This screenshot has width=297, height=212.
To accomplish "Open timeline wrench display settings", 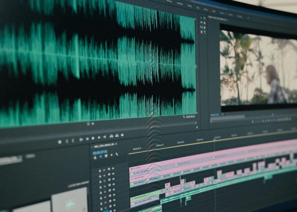I will (x=116, y=155).
